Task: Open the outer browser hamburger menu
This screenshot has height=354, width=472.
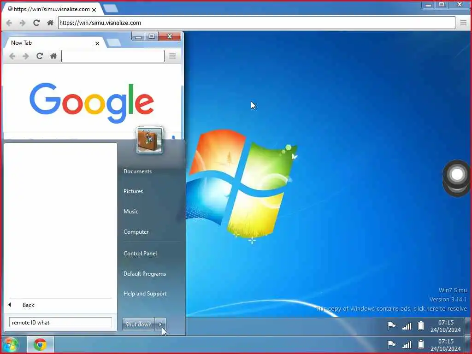Action: coord(463,23)
